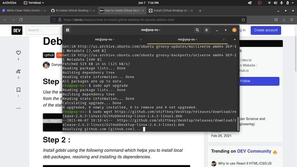The height and width of the screenshot is (167, 297).
Task: Click the terminal window scrollbar
Action: click(238, 124)
